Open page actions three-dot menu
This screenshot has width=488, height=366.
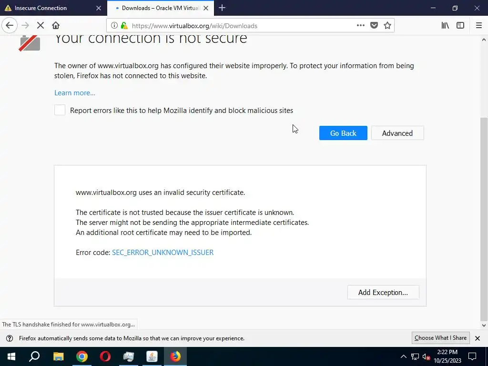point(360,25)
